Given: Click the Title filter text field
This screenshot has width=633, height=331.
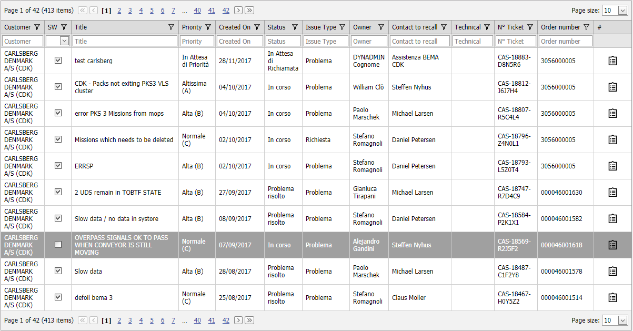Looking at the screenshot, I should [x=125, y=41].
